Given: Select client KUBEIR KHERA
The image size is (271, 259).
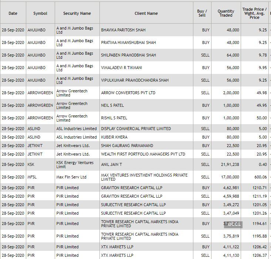Looking at the screenshot, I should click(114, 137).
